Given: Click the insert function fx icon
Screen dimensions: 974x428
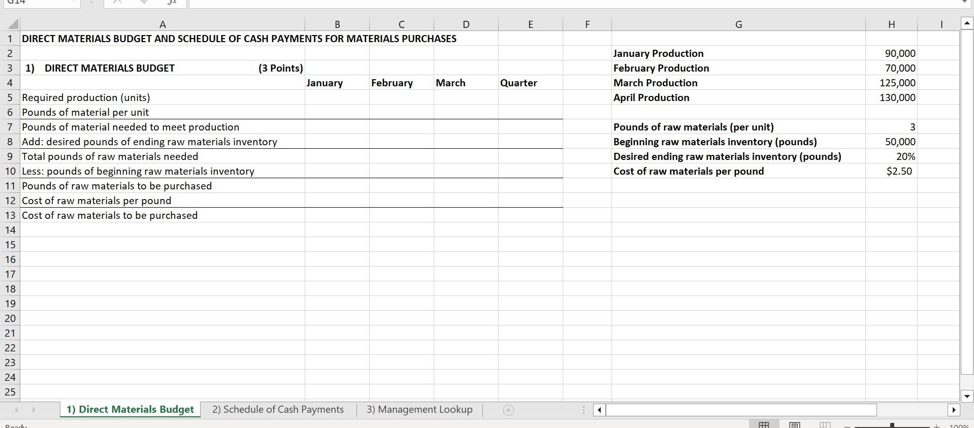Looking at the screenshot, I should [172, 2].
